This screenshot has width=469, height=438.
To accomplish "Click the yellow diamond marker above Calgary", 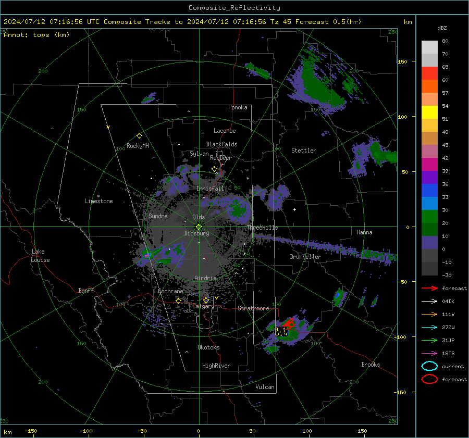I will point(206,300).
